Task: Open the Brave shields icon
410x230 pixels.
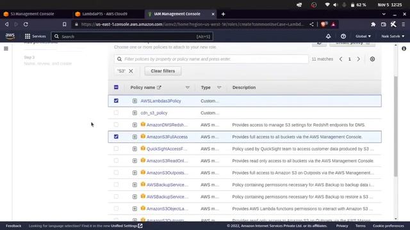Action: click(324, 24)
